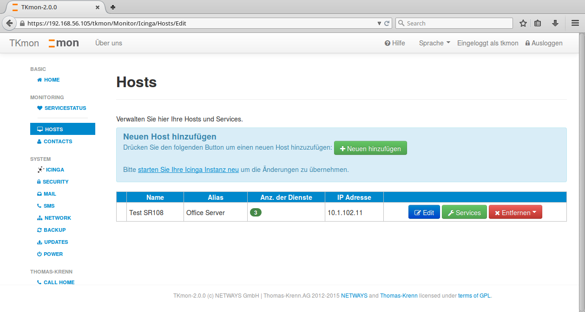Follow the 'starten Sie Ihre Icinga Instanz neu' link

point(188,170)
